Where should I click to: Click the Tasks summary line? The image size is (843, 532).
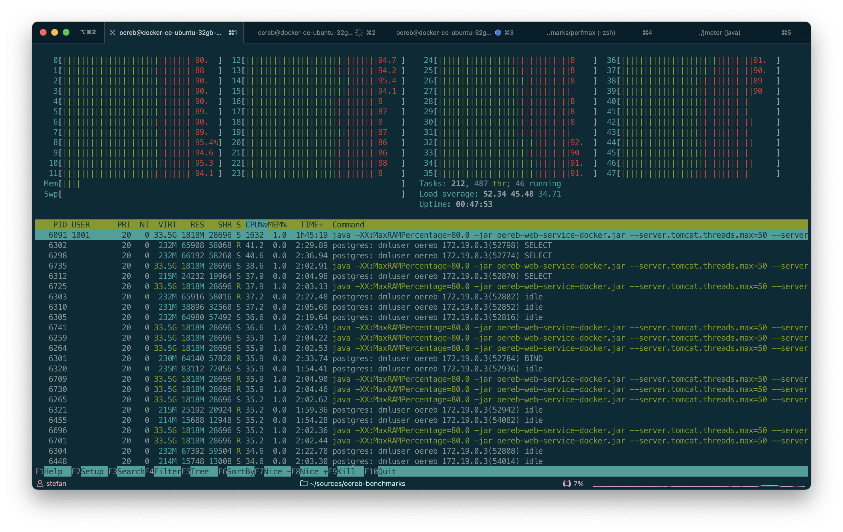coord(490,184)
